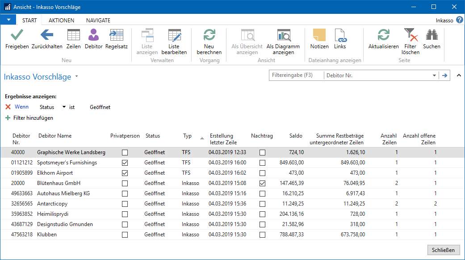This screenshot has width=465, height=260.
Task: Switch to the NAVIGATE ribbon tab
Action: point(98,21)
